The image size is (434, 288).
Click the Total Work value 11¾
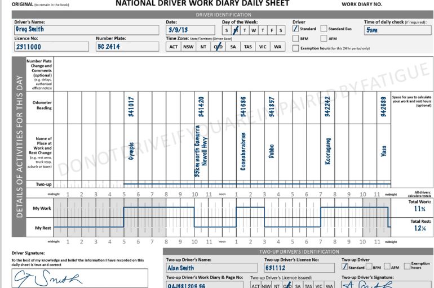[419, 209]
